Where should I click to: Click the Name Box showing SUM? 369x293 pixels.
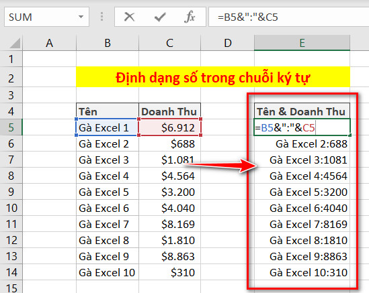pyautogui.click(x=46, y=17)
